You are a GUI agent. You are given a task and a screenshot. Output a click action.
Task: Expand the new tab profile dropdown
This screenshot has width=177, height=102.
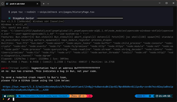coord(48,4)
